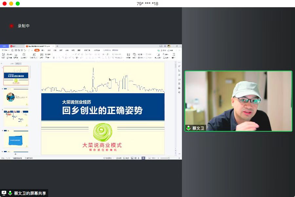Click the new tab plus icon in WPS
295x197 pixels.
[57, 46]
